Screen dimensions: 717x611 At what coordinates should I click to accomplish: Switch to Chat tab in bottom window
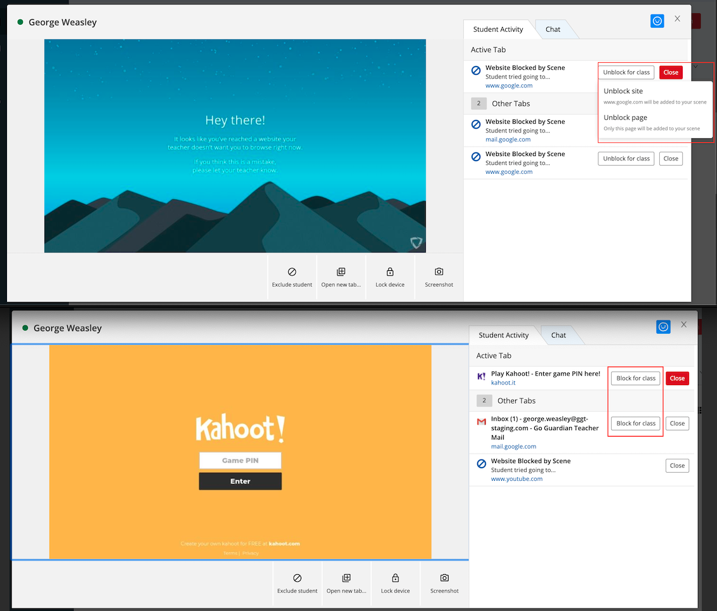[558, 335]
